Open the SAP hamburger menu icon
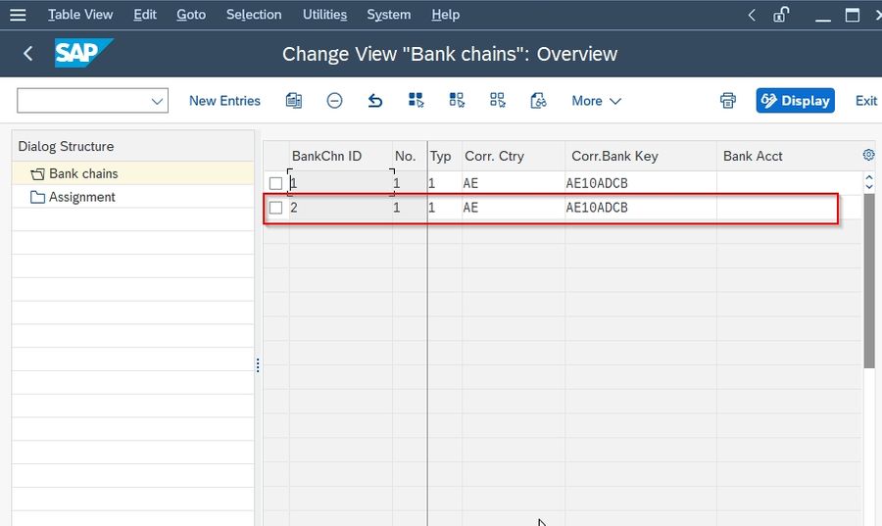This screenshot has width=882, height=526. (x=18, y=15)
